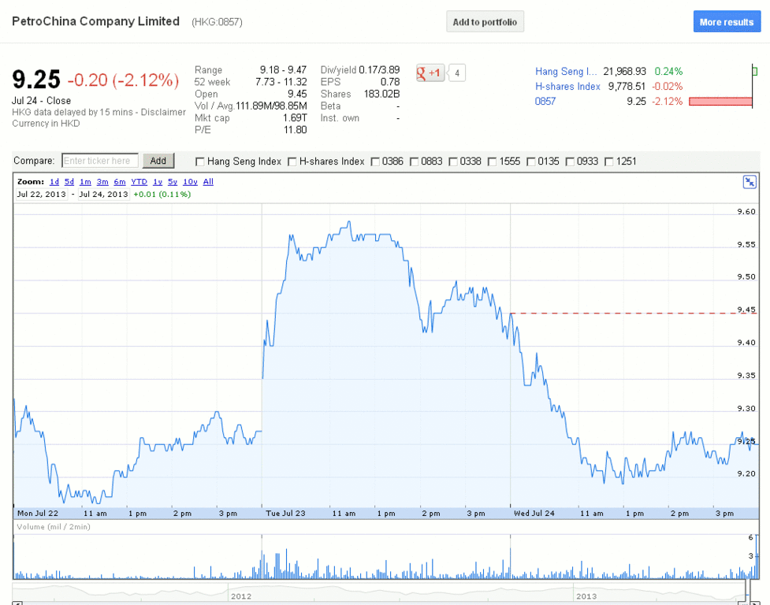Screen dimensions: 770x605
Task: Click the Div/yield value 0.17/3.89
Action: point(379,69)
